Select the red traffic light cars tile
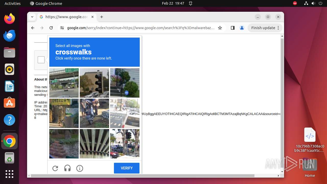Image resolution: width=327 pixels, height=184 pixels. coord(125,144)
